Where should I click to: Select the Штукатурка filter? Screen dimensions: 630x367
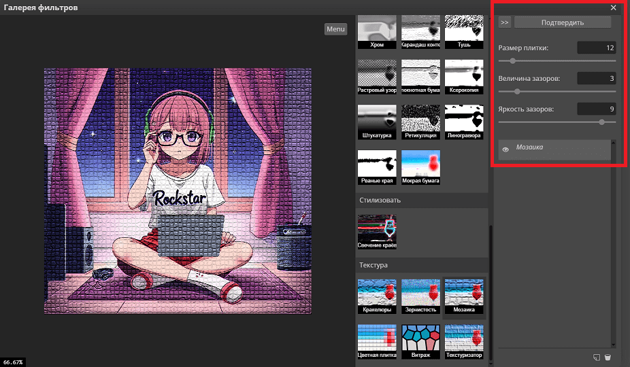[x=377, y=122]
